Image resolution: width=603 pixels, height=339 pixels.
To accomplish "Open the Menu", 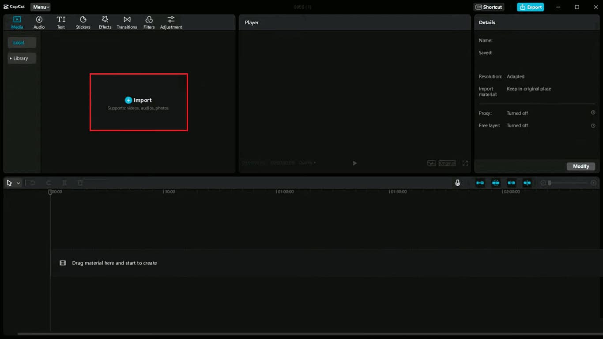I will coord(40,7).
